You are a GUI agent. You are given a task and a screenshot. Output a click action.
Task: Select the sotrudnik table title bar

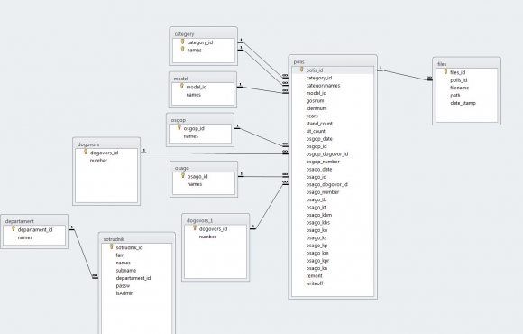[137, 239]
